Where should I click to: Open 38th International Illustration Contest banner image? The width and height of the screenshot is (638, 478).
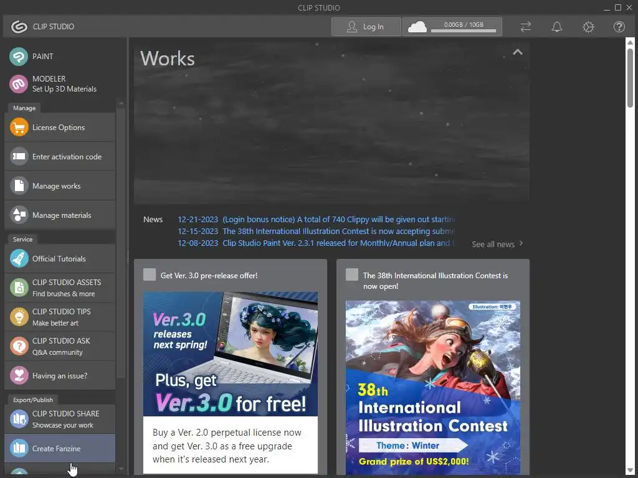click(433, 387)
